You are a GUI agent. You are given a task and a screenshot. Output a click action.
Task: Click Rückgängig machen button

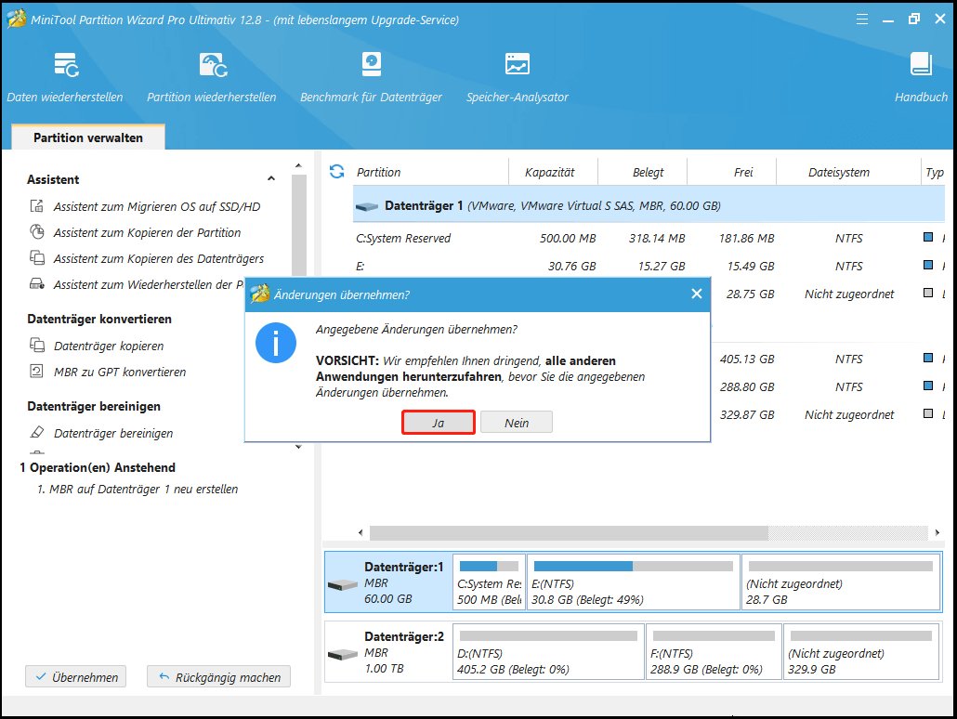point(218,677)
